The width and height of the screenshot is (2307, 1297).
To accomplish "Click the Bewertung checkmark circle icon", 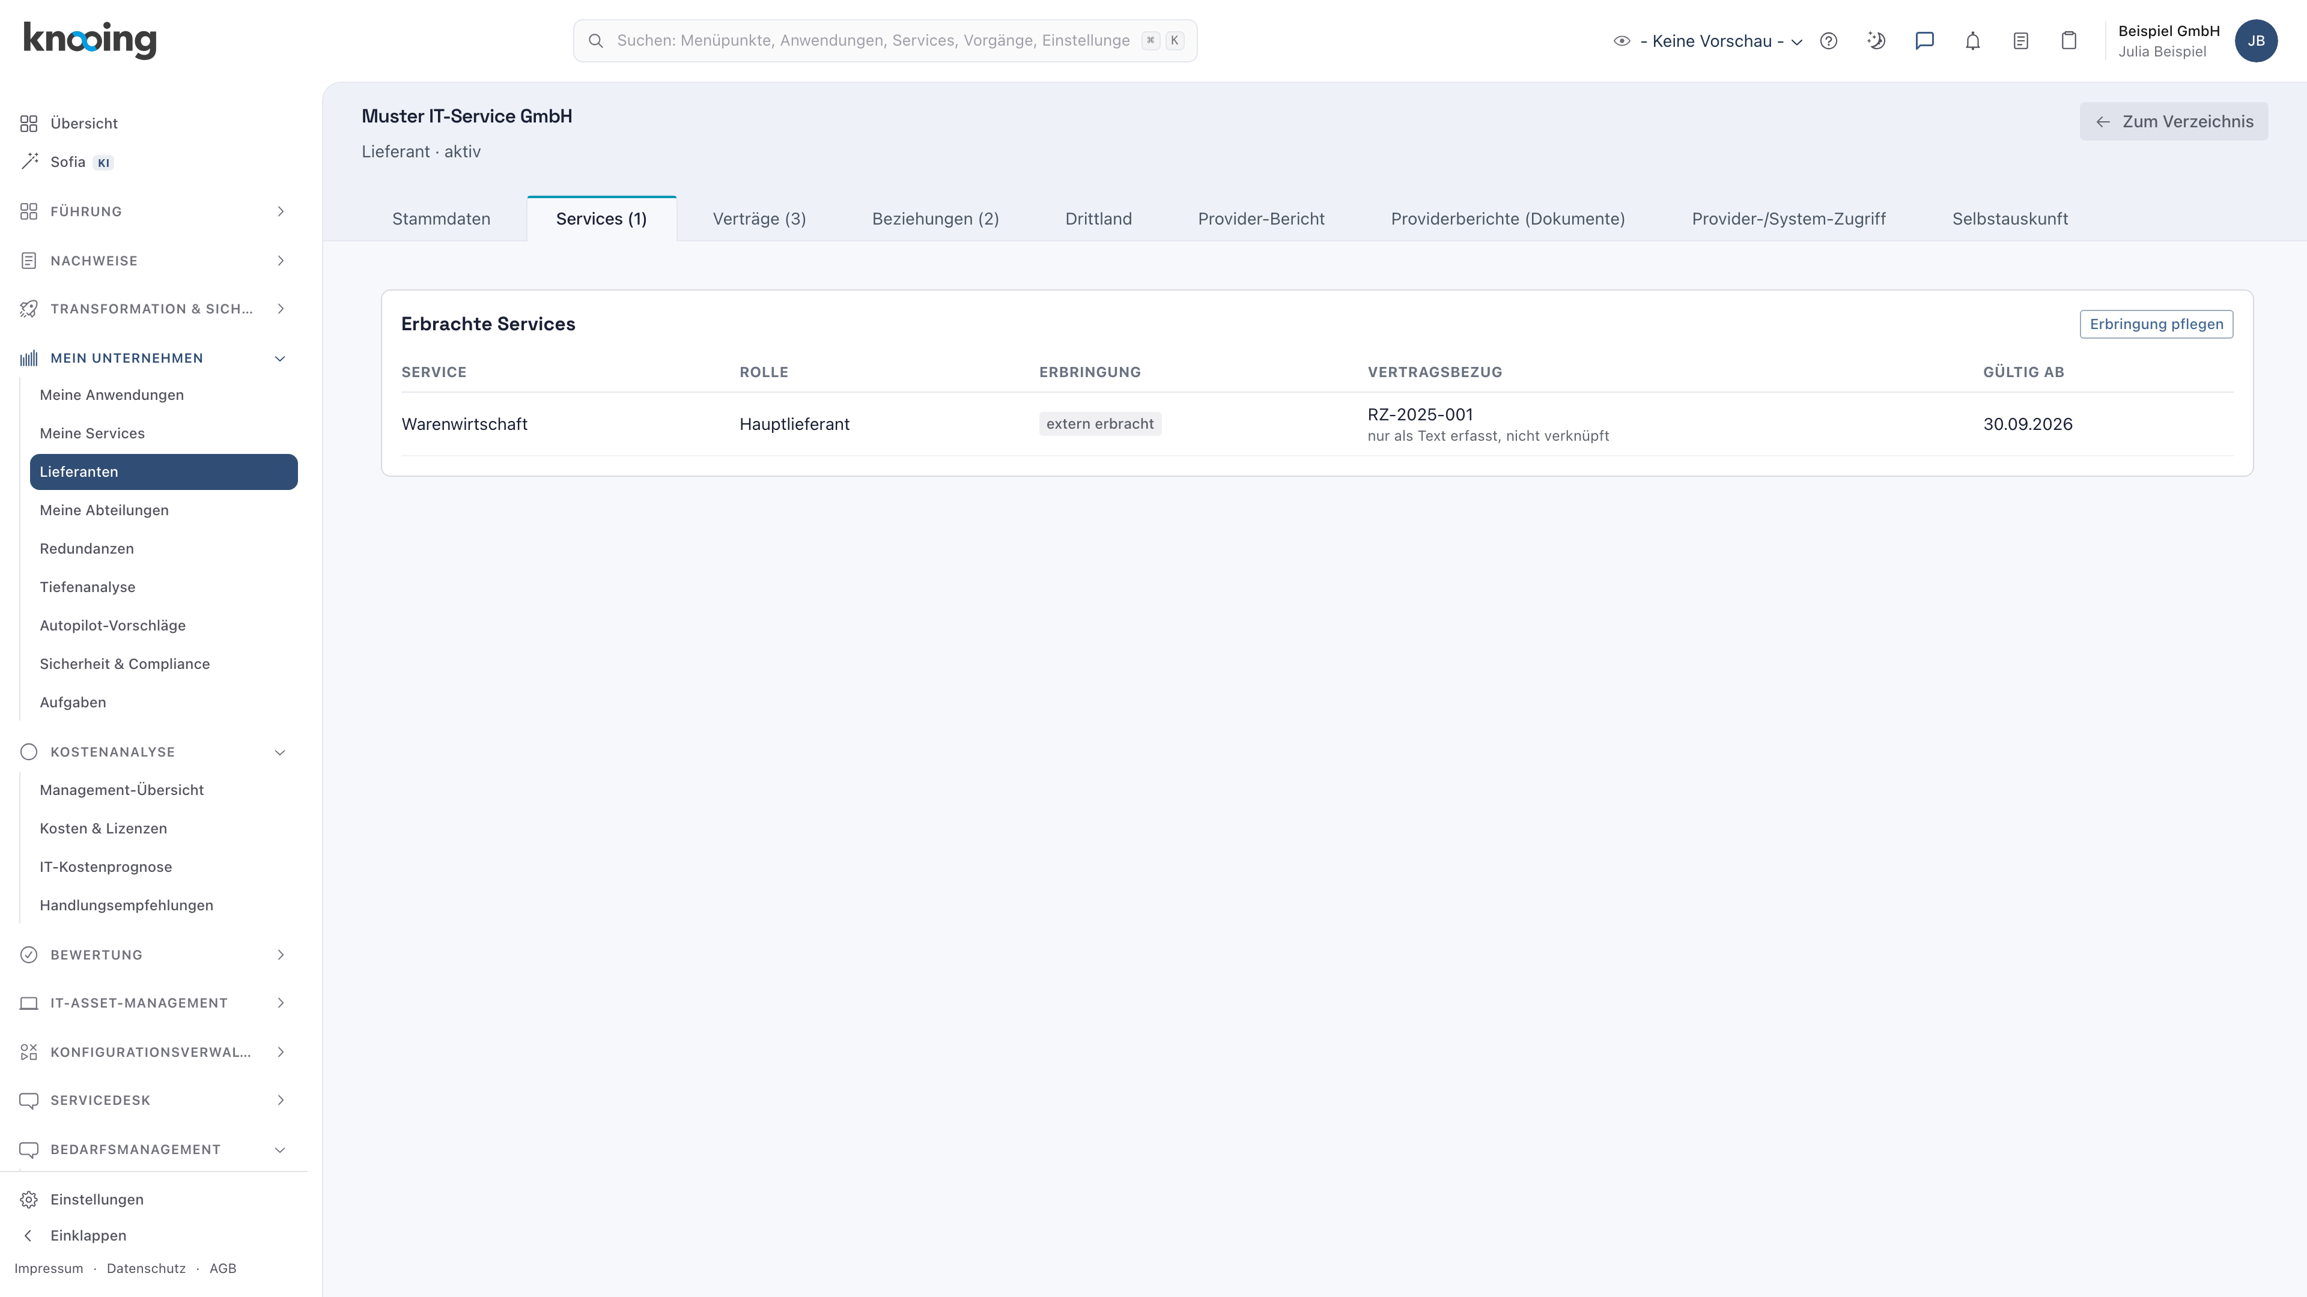I will click(29, 955).
